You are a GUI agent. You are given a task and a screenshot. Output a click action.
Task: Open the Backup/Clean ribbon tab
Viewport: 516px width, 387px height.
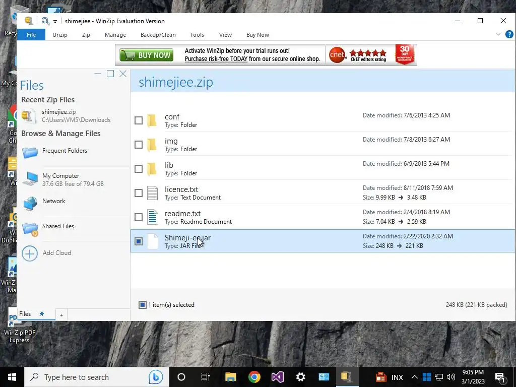(158, 35)
